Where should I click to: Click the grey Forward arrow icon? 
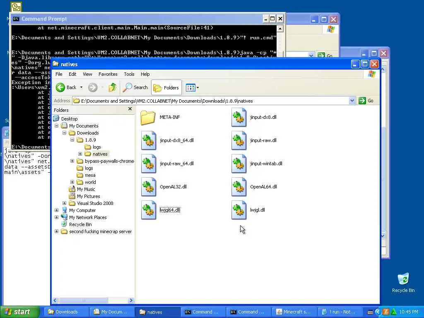pyautogui.click(x=93, y=87)
